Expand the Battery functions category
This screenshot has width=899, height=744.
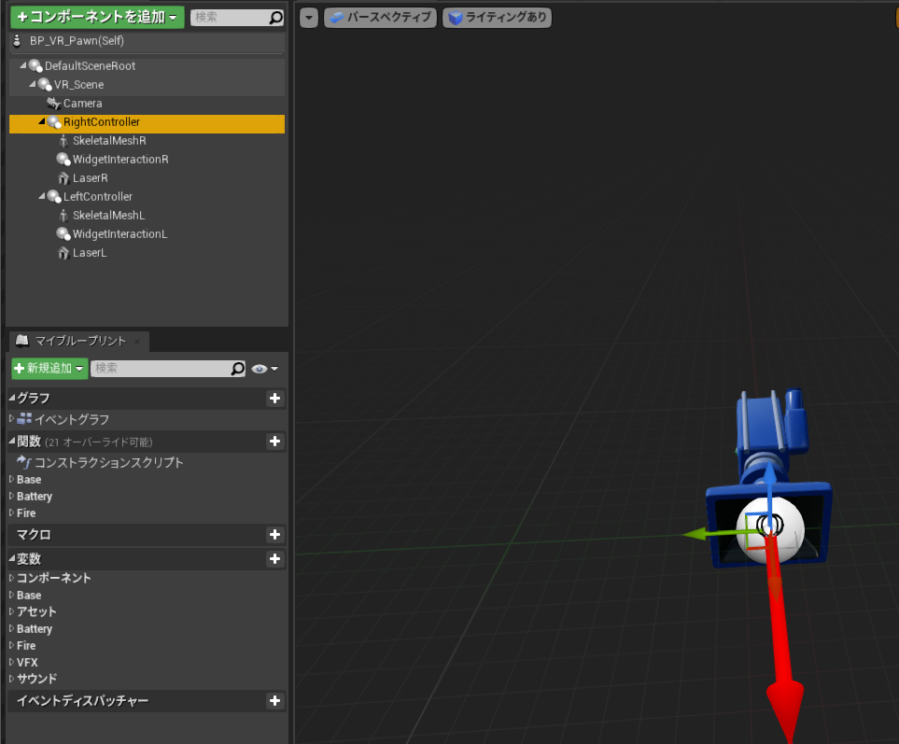click(x=11, y=496)
